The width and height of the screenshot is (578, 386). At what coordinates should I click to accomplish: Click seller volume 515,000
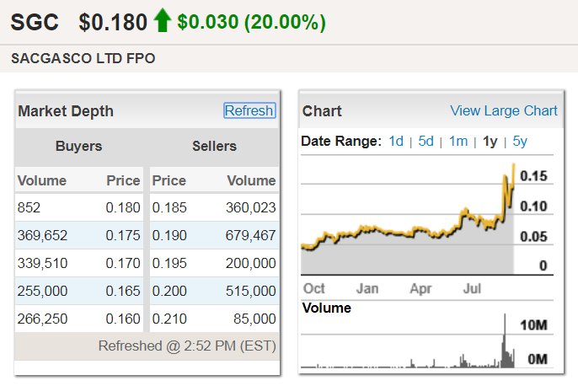tap(251, 291)
